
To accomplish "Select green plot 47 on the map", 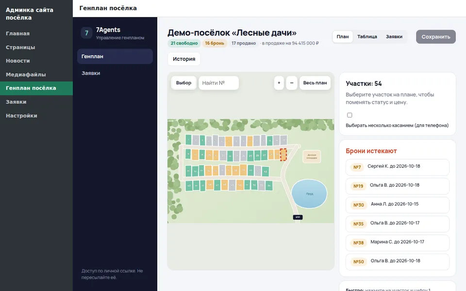I will click(217, 185).
